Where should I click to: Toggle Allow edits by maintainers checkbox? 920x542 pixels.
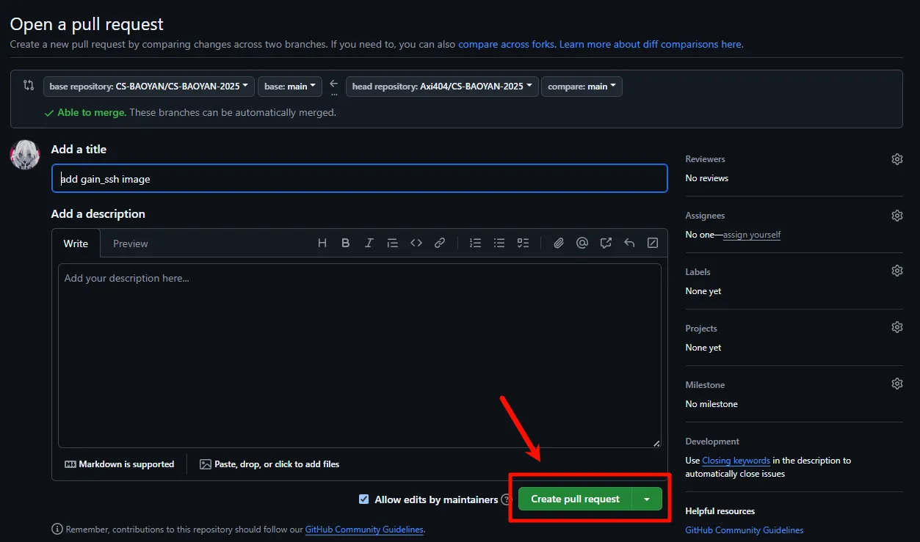click(x=363, y=499)
